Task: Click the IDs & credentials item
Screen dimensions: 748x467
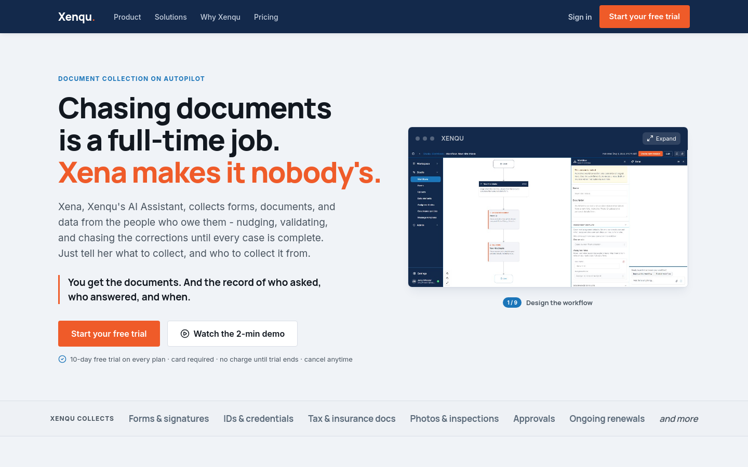Action: click(259, 419)
